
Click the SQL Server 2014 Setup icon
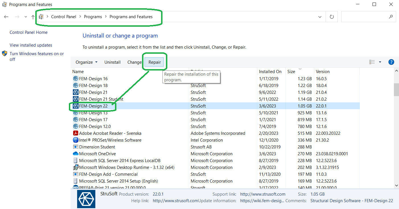coord(75,181)
